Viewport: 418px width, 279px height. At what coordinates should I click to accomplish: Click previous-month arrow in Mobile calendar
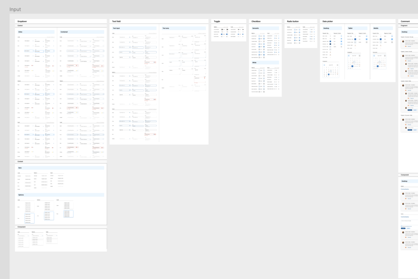374,56
